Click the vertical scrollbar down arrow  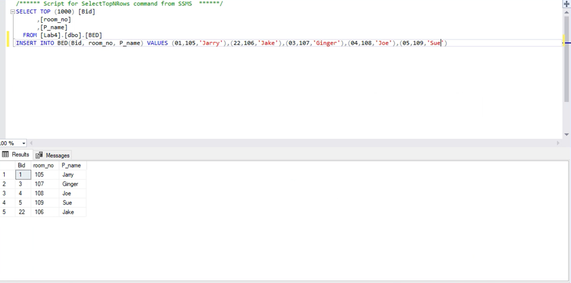[x=567, y=135]
